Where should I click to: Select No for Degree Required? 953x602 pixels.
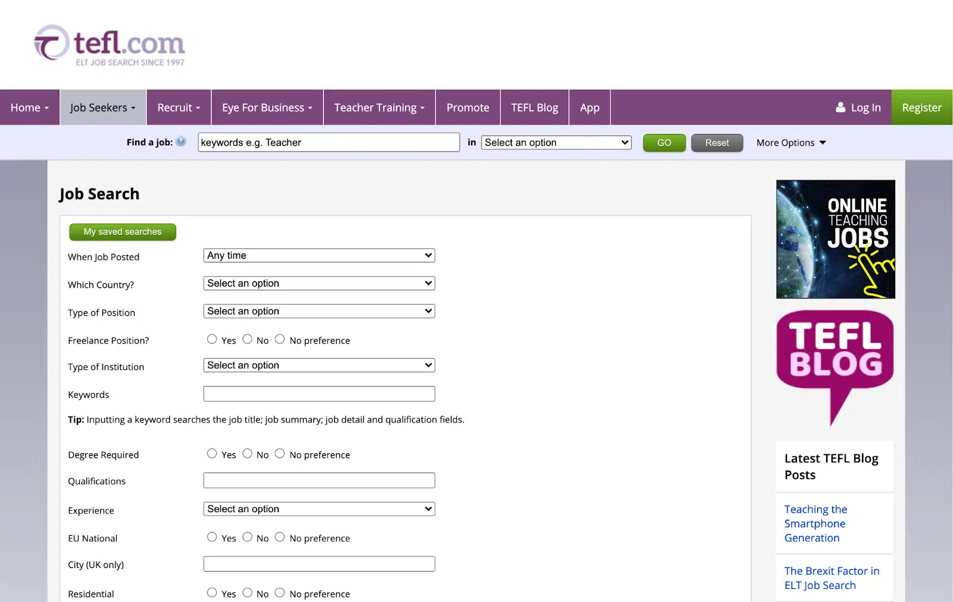click(247, 453)
